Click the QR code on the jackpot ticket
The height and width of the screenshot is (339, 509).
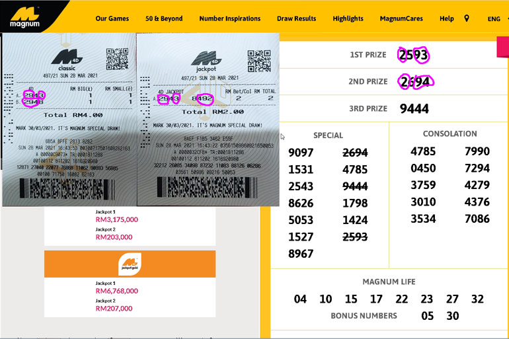coord(259,60)
